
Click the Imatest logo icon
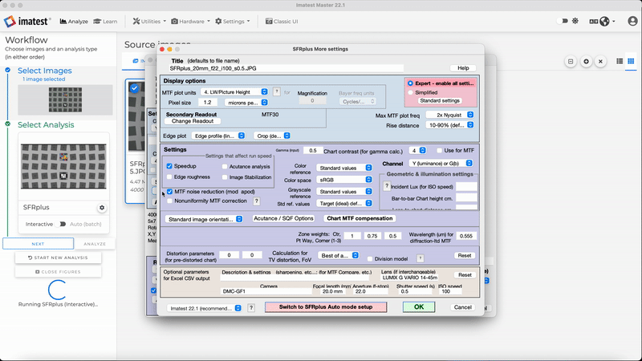click(10, 22)
